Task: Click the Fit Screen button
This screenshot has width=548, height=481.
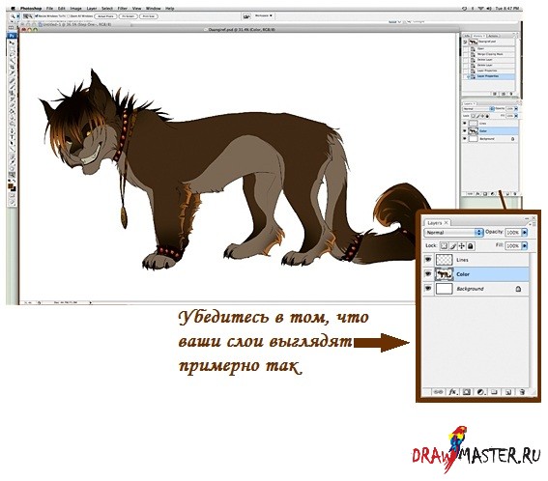Action: click(129, 16)
